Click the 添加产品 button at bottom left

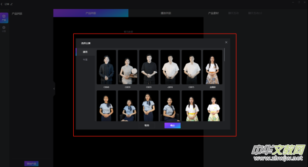[x=31, y=164]
